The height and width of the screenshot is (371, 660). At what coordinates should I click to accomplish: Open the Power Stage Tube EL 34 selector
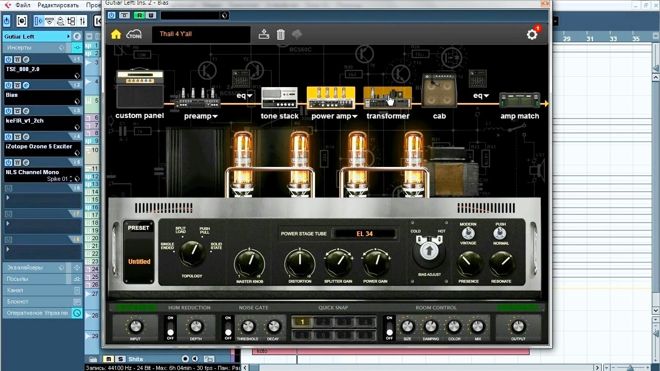point(364,234)
